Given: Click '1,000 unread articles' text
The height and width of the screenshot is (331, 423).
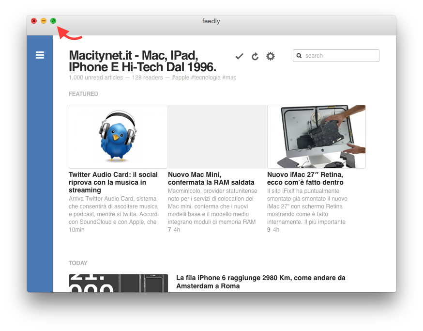Looking at the screenshot, I should pyautogui.click(x=96, y=78).
